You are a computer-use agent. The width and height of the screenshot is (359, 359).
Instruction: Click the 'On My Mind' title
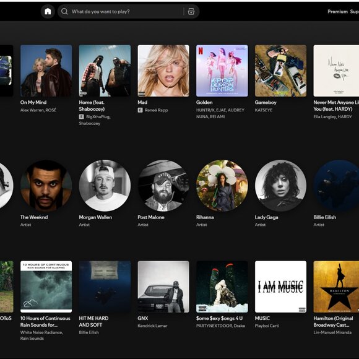point(33,102)
